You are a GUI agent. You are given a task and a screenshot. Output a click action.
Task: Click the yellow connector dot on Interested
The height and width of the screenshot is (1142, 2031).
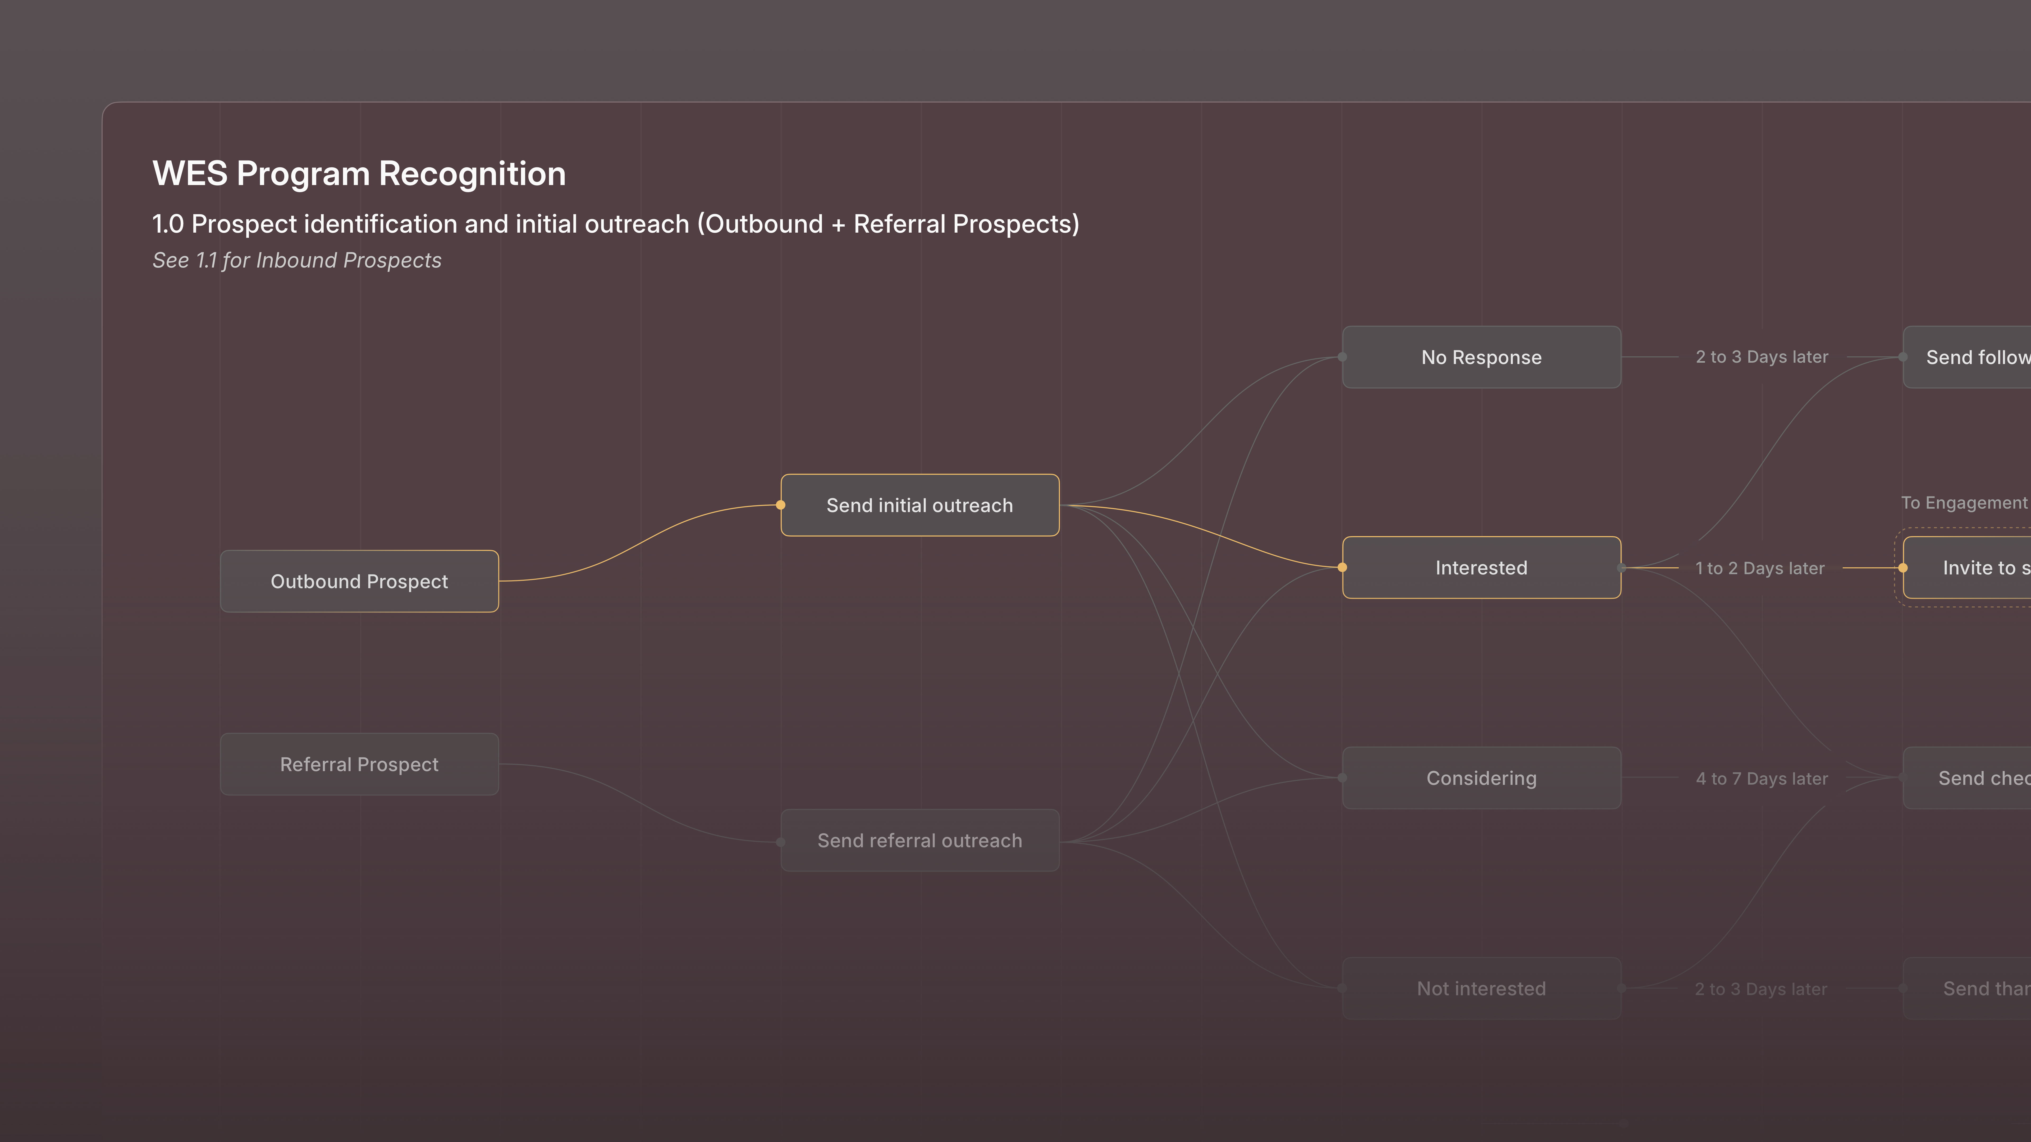click(x=1343, y=568)
